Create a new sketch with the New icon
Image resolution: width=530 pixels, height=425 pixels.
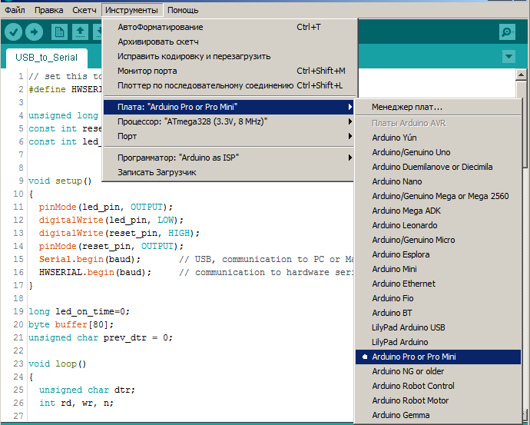tap(59, 32)
